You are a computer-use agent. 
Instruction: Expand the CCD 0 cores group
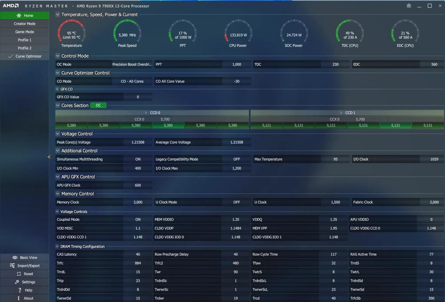146,113
